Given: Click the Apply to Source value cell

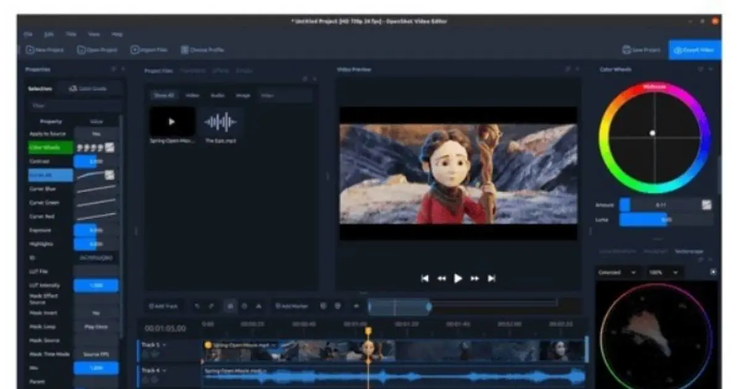Looking at the screenshot, I should [96, 133].
